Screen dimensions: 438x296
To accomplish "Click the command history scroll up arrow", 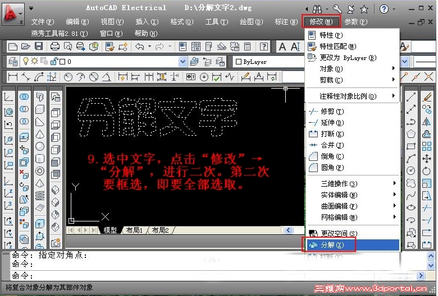I will [431, 255].
